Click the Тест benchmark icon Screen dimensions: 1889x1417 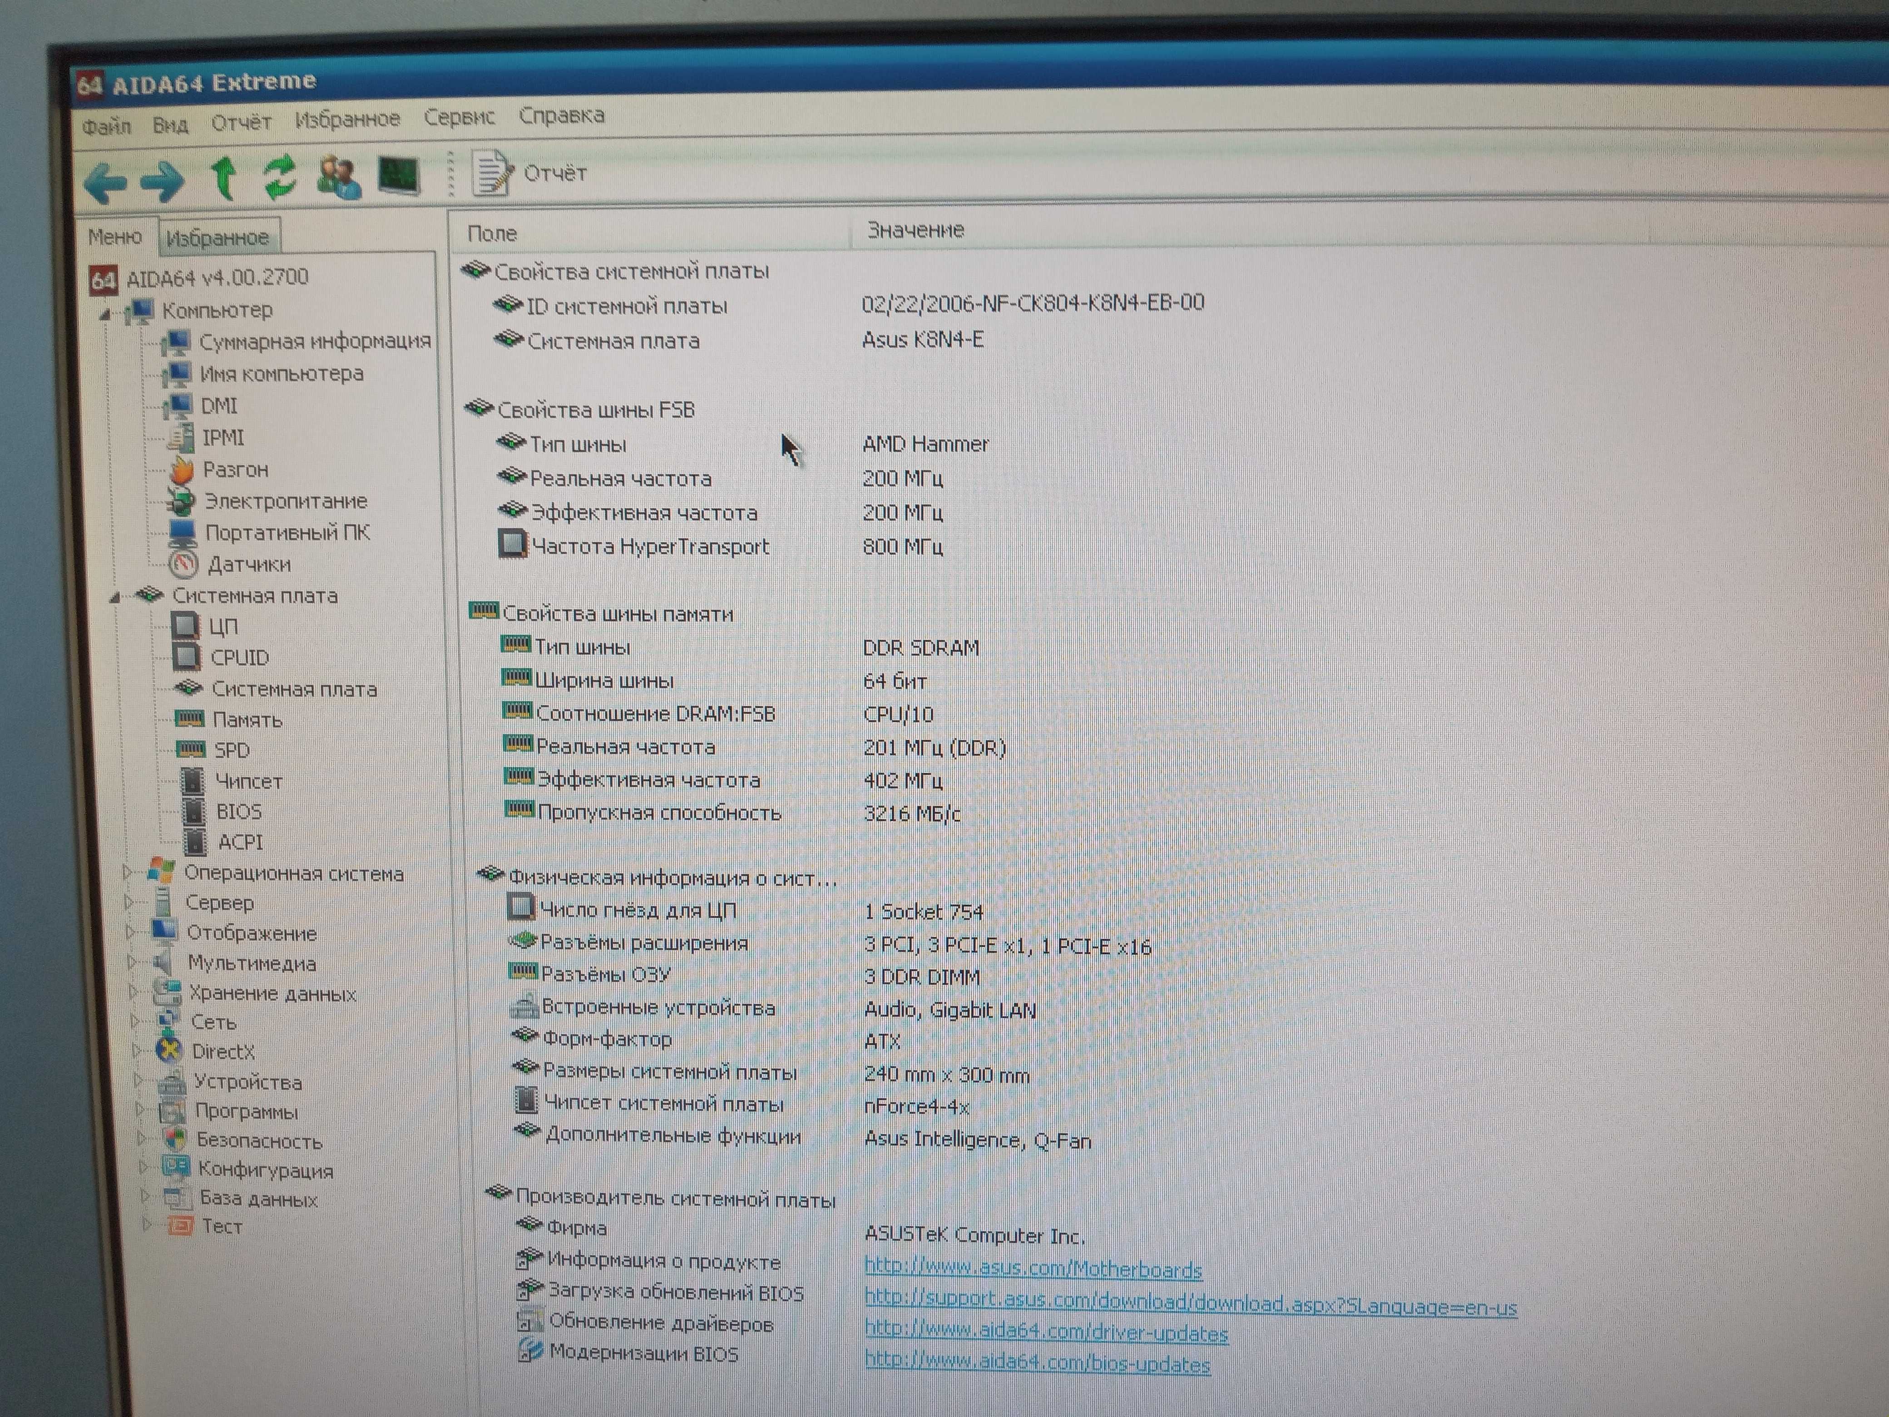click(x=180, y=1227)
